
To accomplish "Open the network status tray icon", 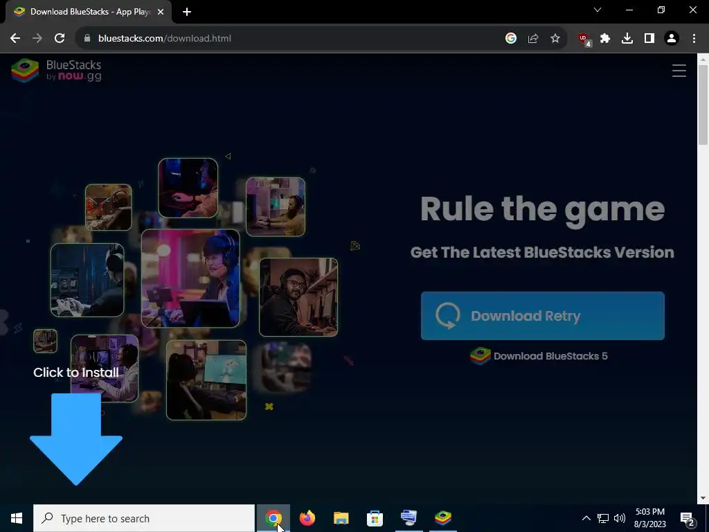I will pyautogui.click(x=603, y=518).
